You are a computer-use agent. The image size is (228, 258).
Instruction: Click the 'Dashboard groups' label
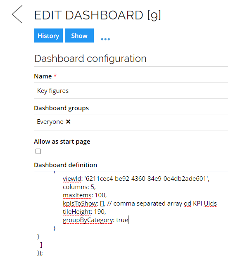62,108
